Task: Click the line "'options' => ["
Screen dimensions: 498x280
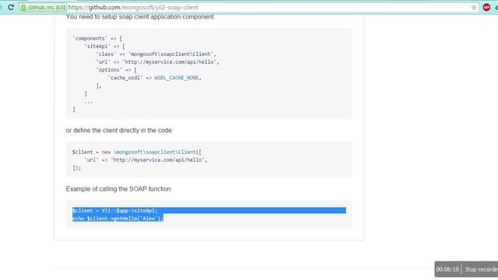Action: tap(116, 70)
